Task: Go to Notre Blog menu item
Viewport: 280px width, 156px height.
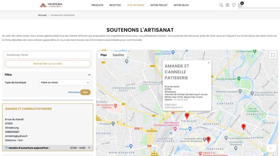Action: point(181,5)
